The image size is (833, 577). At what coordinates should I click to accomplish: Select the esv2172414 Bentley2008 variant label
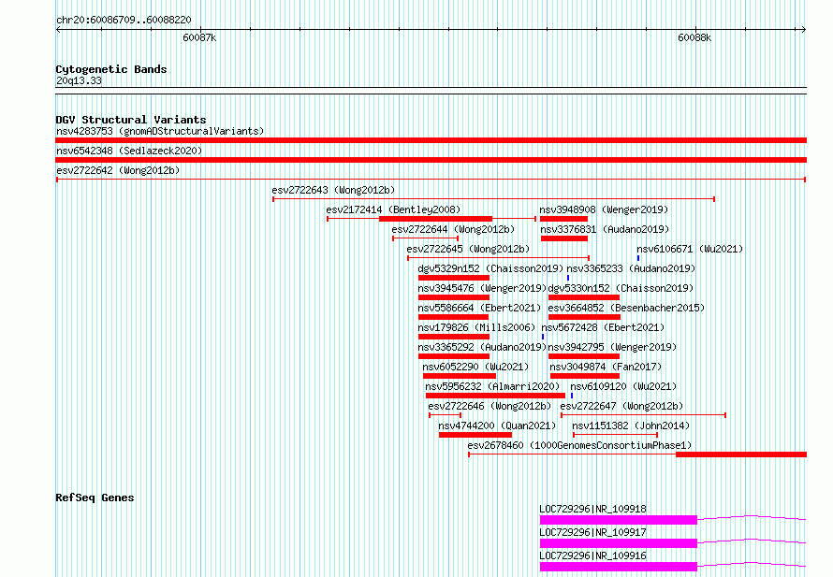click(x=393, y=209)
